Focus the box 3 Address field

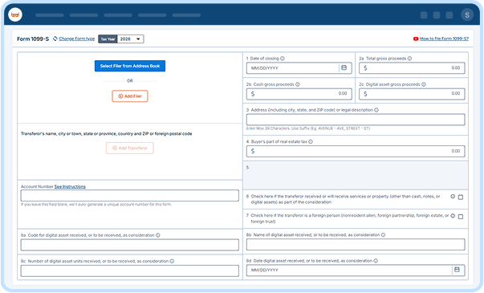(x=356, y=120)
